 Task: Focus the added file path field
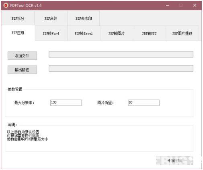[121, 54]
